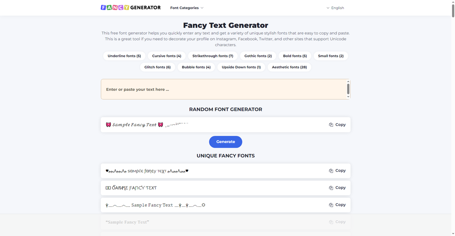Click copy icon for random font result

coord(331,125)
